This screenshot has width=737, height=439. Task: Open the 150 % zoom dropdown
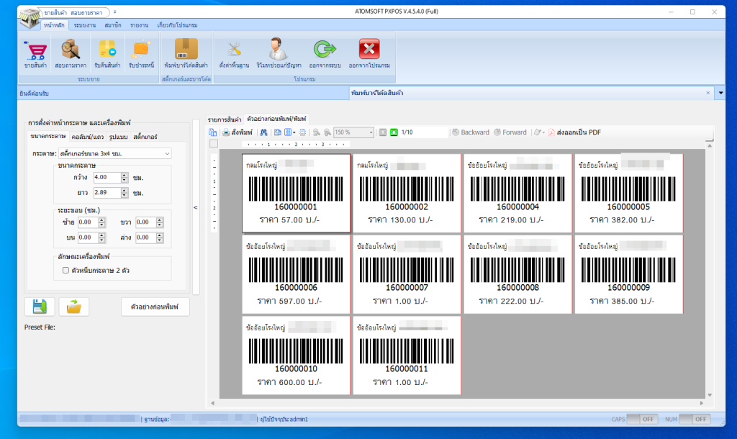[x=371, y=132]
